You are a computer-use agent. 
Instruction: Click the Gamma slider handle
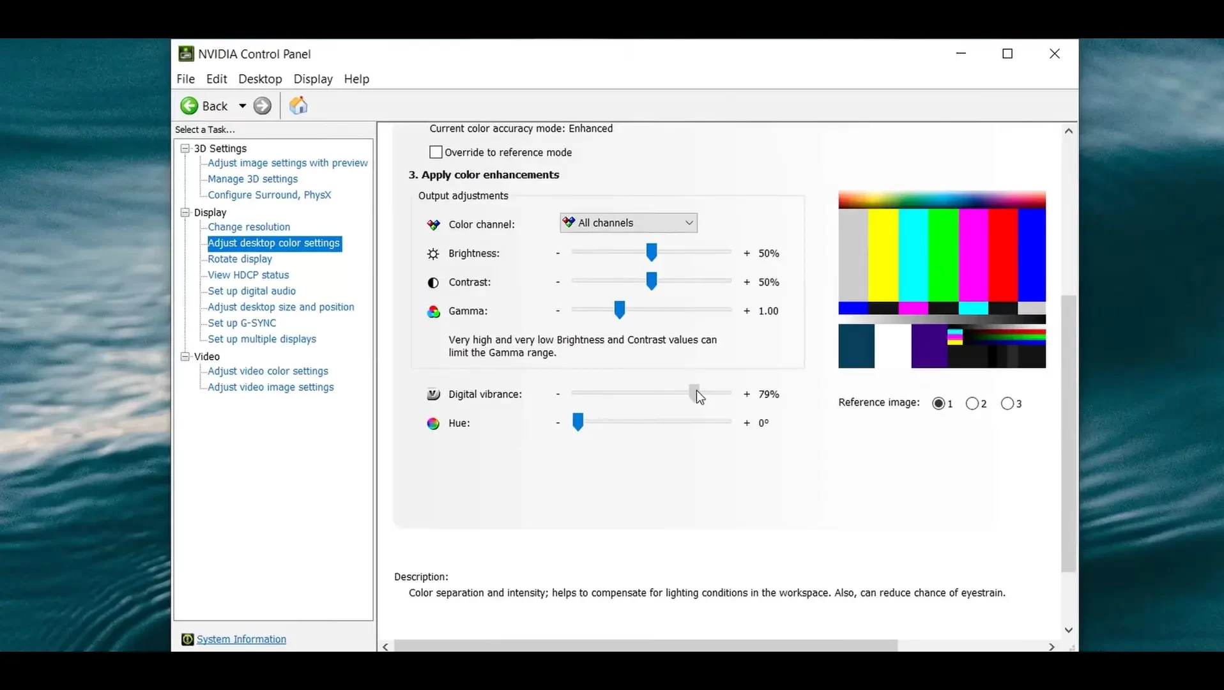tap(619, 310)
